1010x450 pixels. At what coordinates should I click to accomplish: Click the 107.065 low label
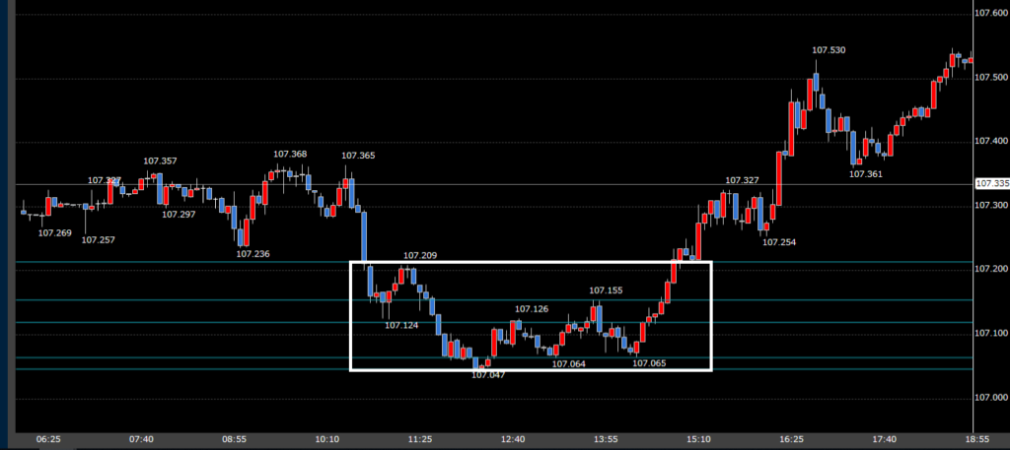click(x=649, y=364)
